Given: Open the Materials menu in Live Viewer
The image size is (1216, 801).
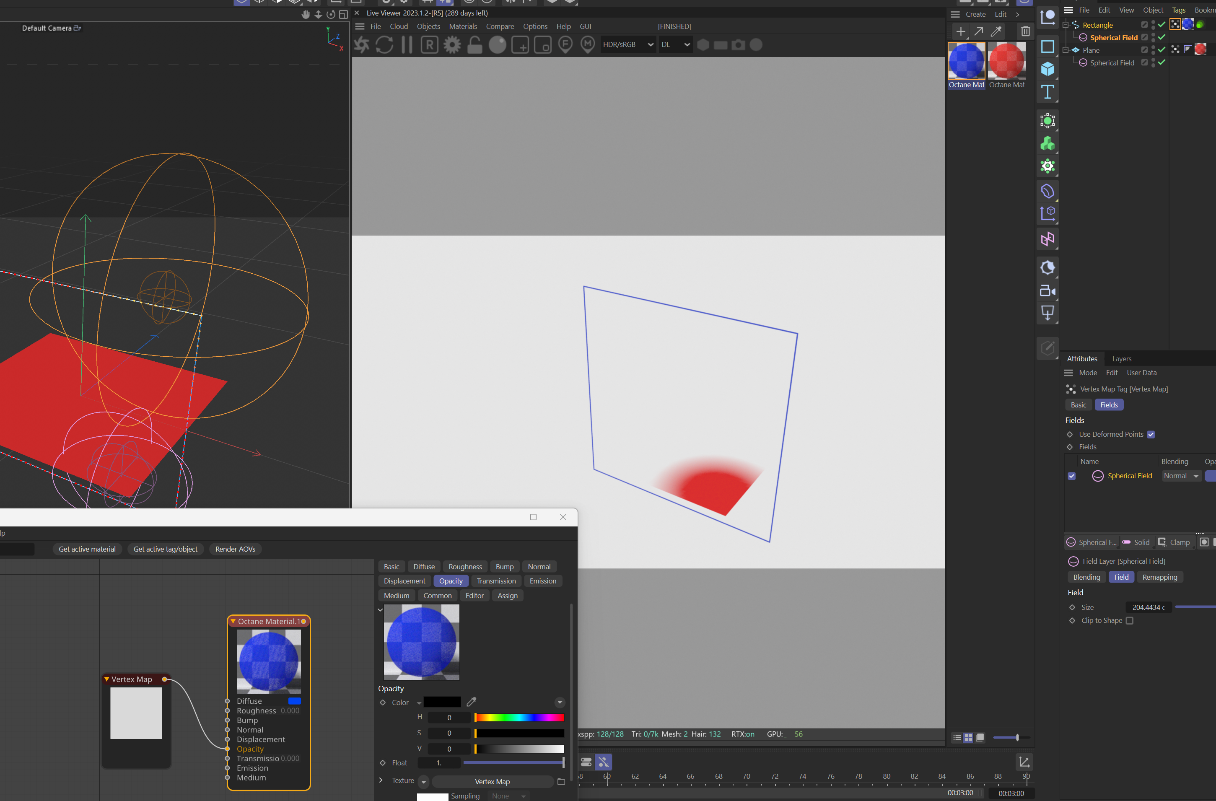Looking at the screenshot, I should click(462, 26).
